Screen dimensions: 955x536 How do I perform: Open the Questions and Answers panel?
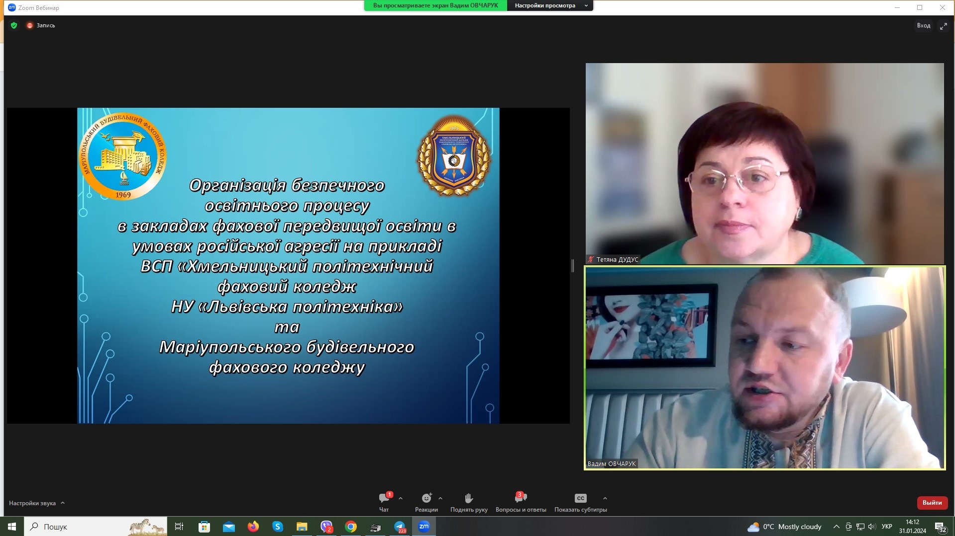pyautogui.click(x=521, y=502)
